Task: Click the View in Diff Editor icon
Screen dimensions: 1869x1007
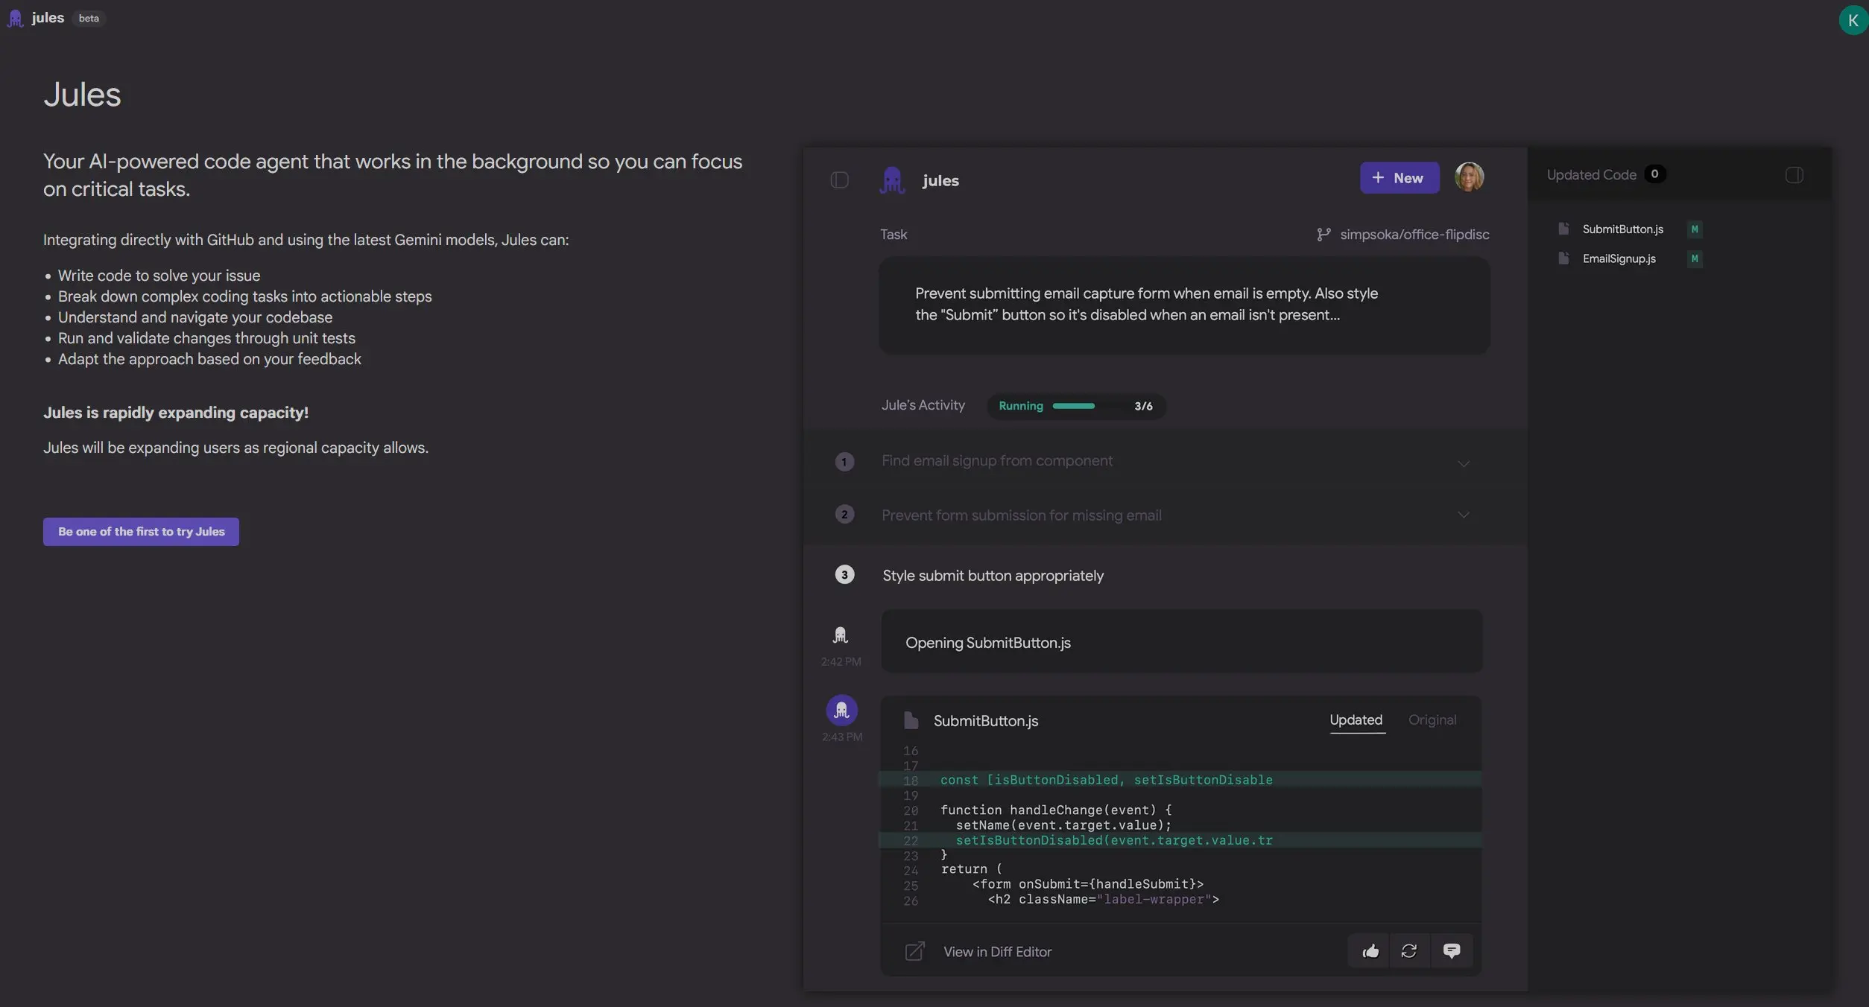Action: coord(914,951)
